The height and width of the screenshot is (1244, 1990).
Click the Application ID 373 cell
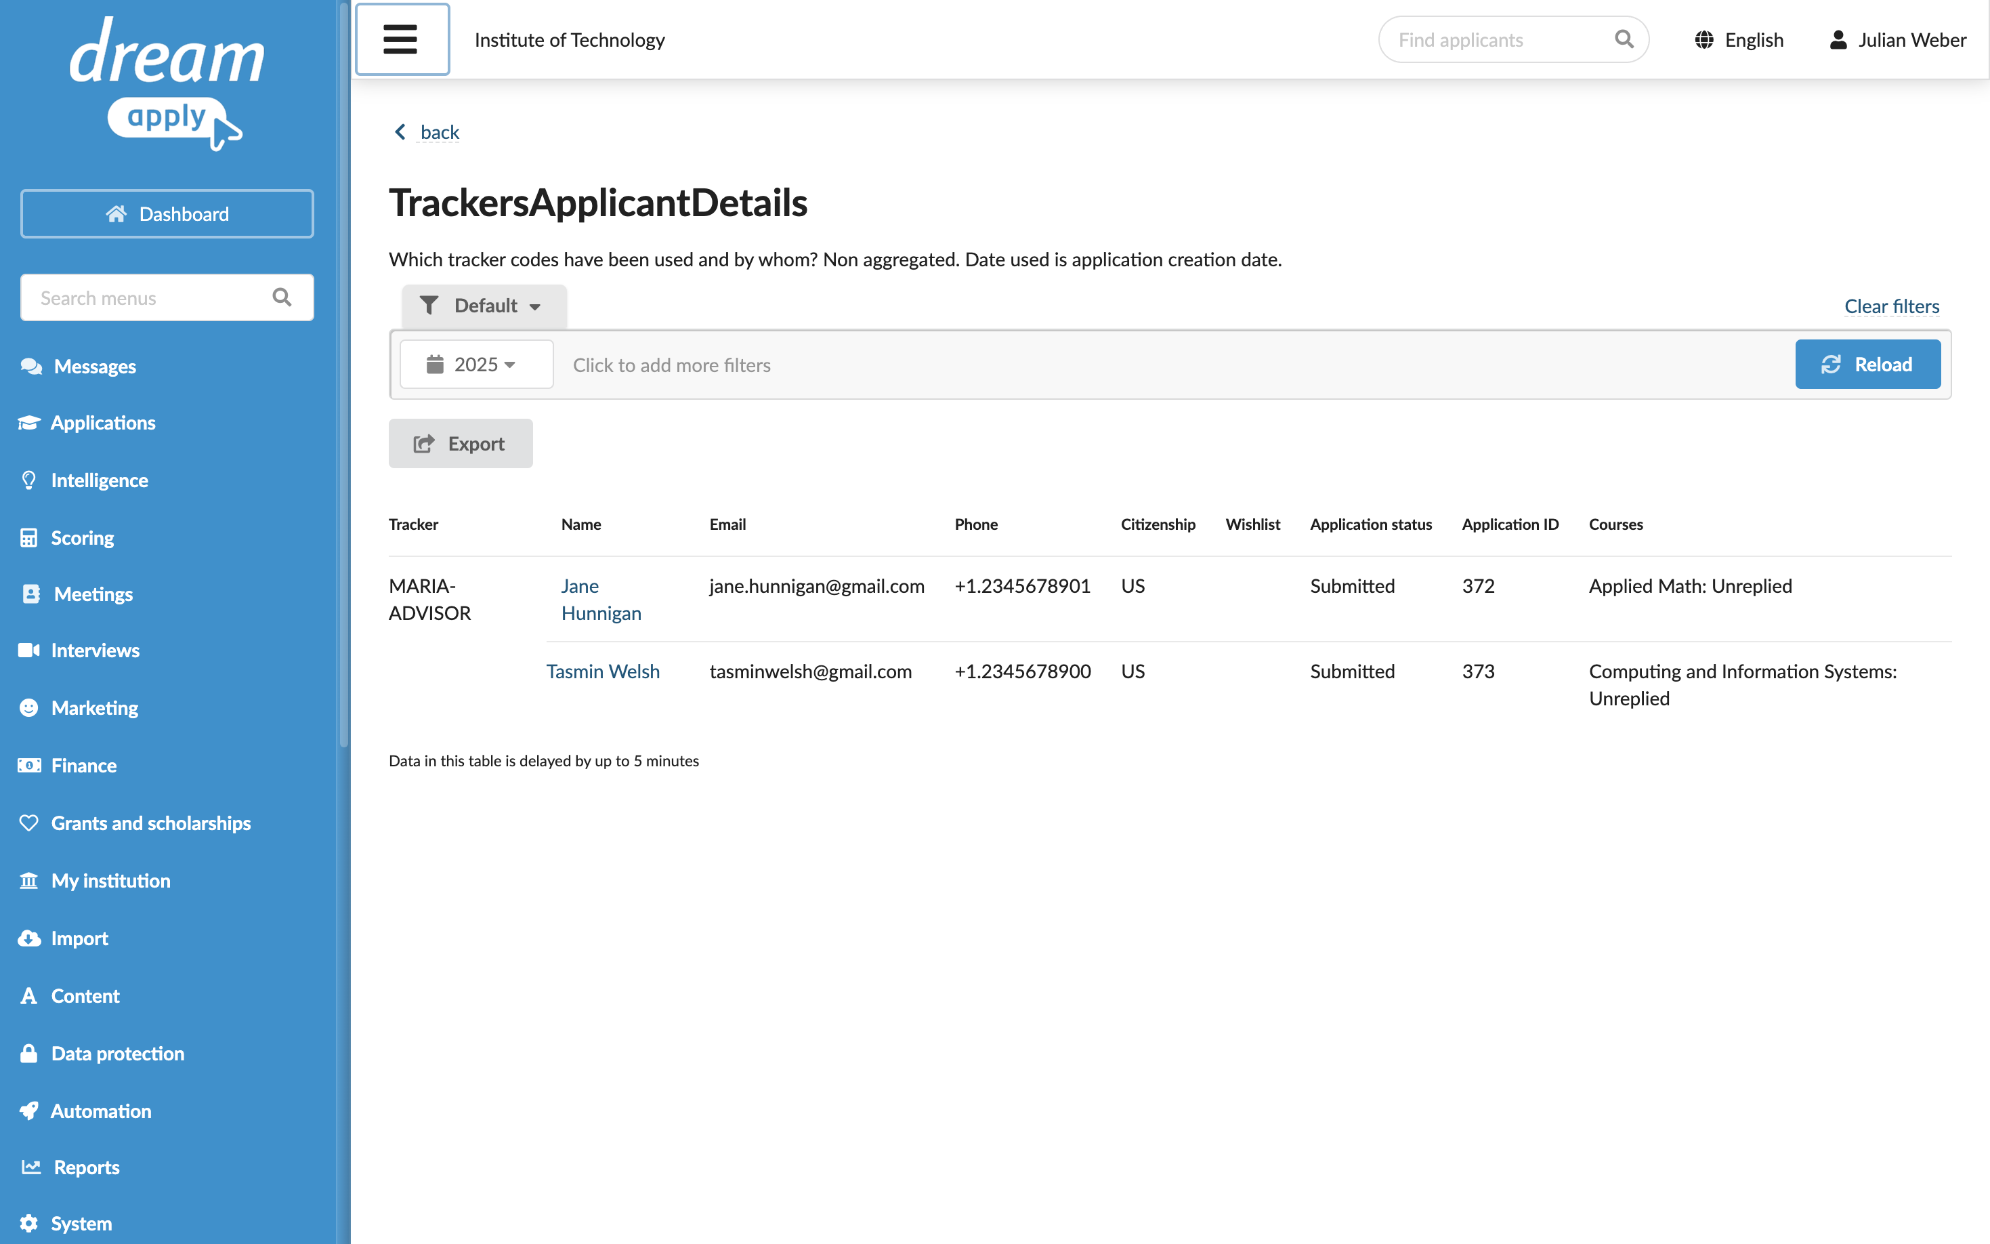pyautogui.click(x=1478, y=671)
